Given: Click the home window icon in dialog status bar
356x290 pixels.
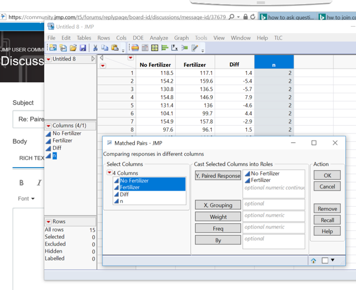Looking at the screenshot, I should [314, 260].
